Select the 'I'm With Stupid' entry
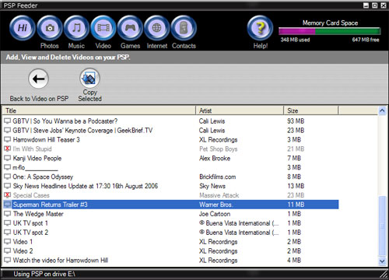 [x=170, y=149]
